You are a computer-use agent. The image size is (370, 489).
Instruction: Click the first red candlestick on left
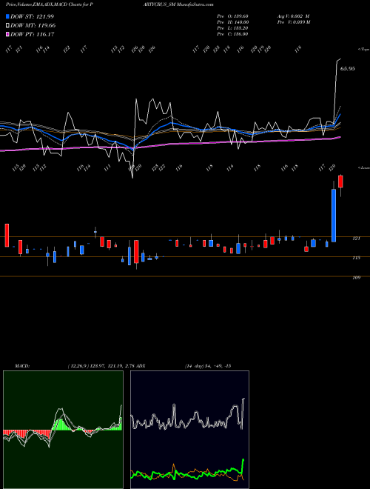[x=7, y=236]
